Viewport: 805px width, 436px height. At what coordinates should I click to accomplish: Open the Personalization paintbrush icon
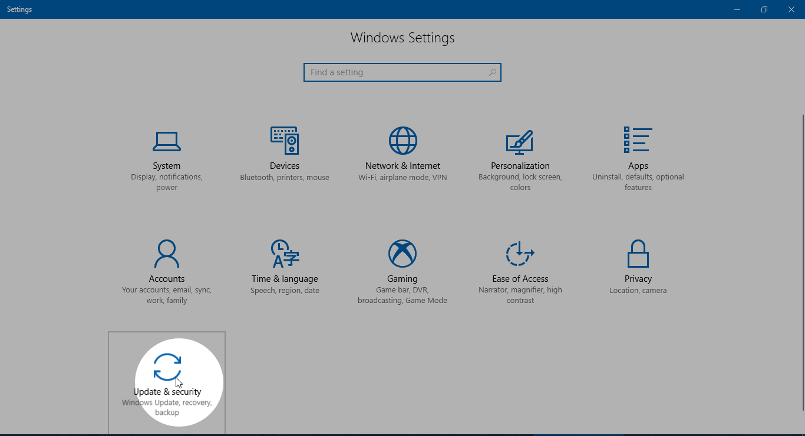pos(520,142)
